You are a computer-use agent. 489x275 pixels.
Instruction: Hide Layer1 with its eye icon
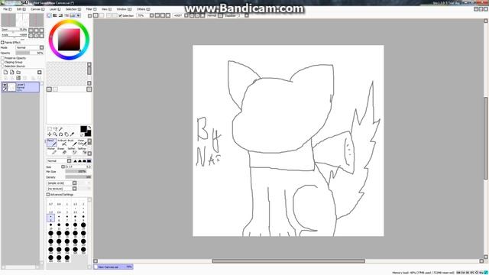click(5, 85)
